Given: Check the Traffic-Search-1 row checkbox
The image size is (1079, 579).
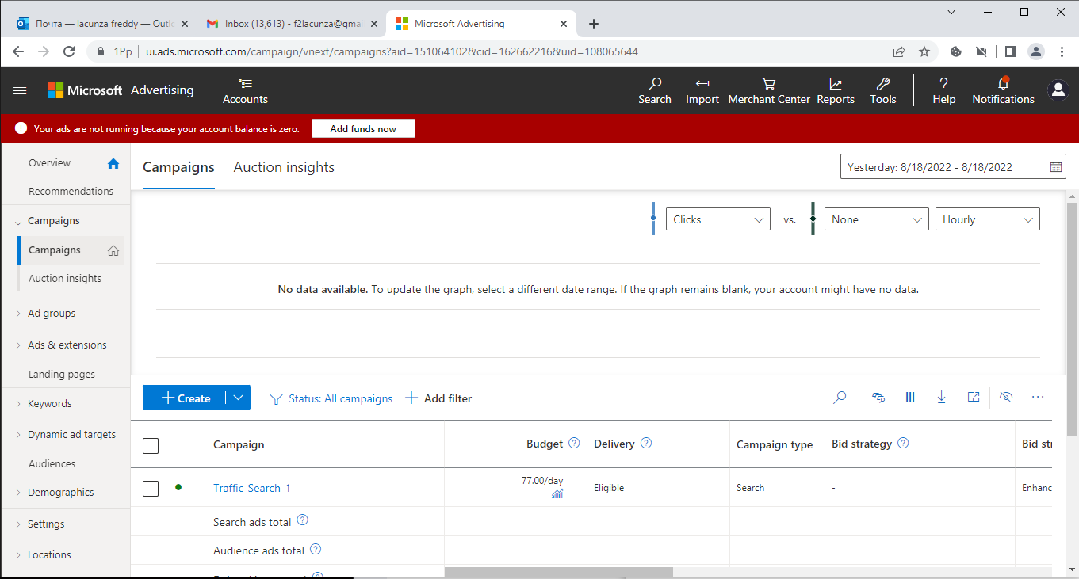Looking at the screenshot, I should tap(151, 489).
